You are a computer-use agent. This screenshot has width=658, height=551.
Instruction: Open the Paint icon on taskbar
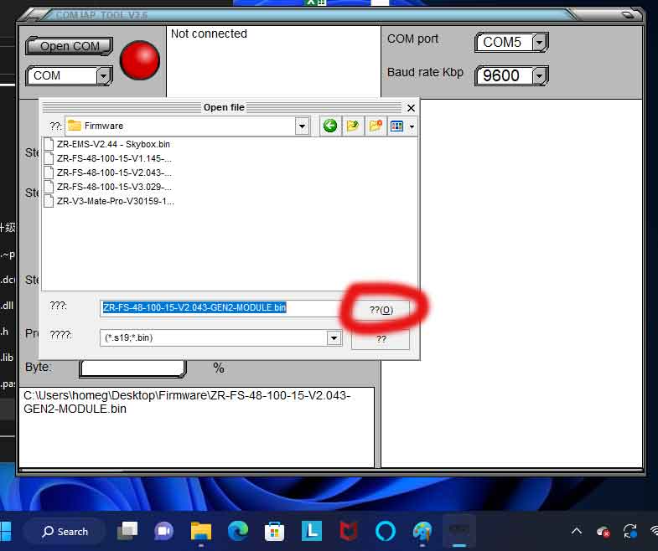pos(422,531)
